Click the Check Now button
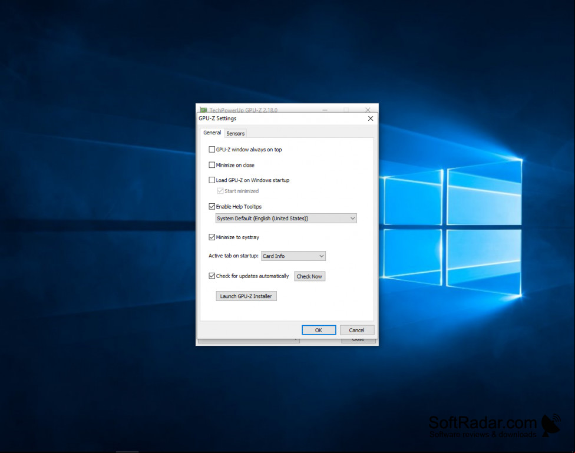The width and height of the screenshot is (575, 453). (309, 276)
